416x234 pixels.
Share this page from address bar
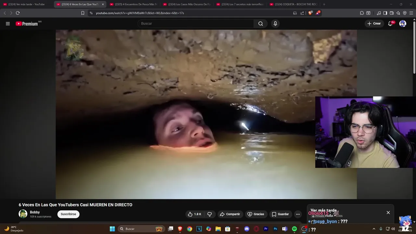pyautogui.click(x=302, y=13)
